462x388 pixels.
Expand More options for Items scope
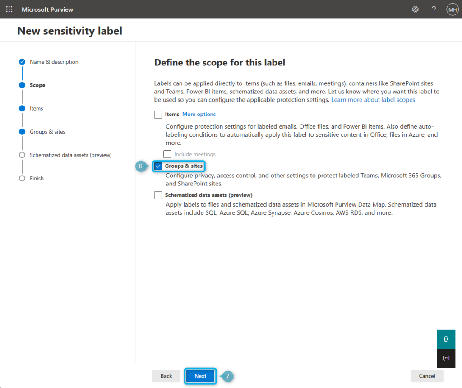point(199,114)
